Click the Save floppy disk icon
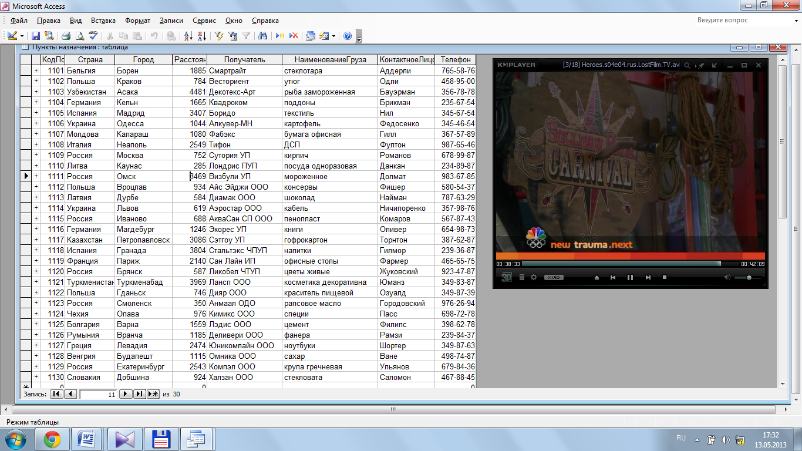 click(36, 36)
